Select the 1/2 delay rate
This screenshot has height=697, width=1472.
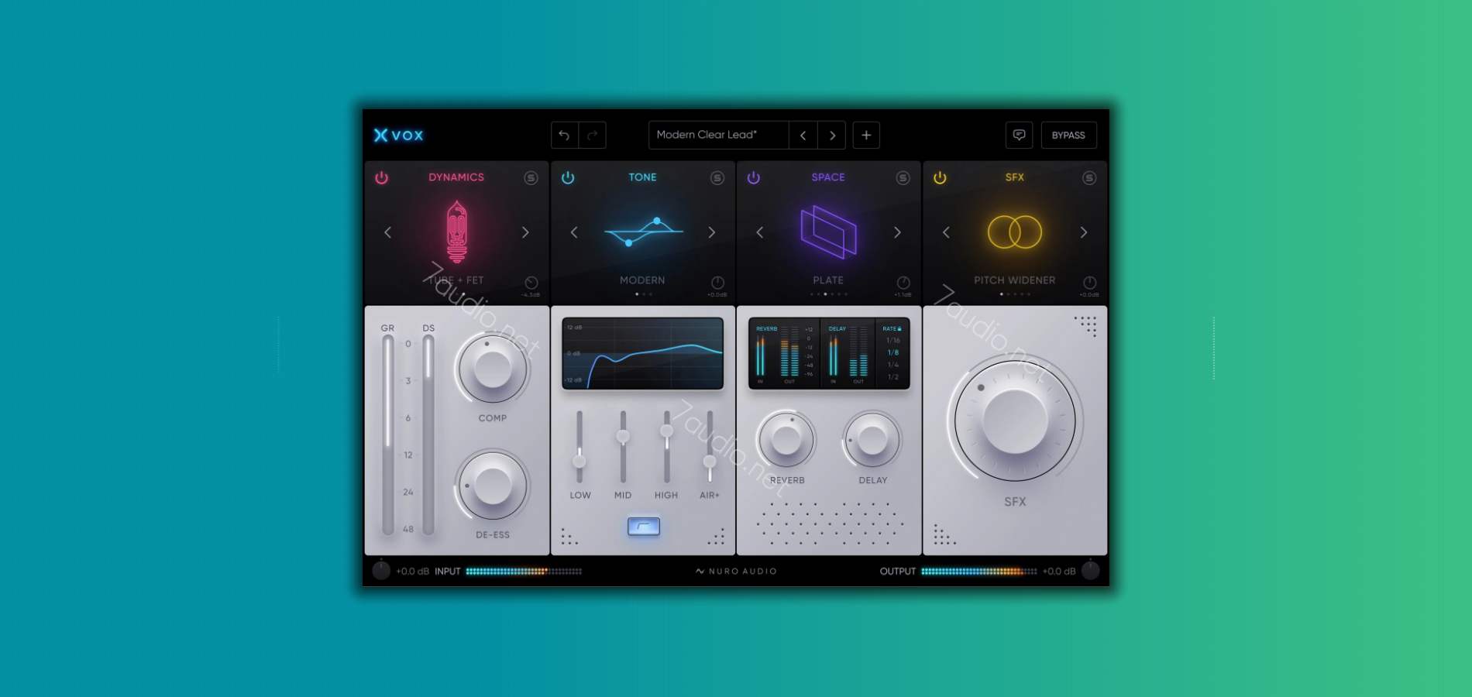893,377
